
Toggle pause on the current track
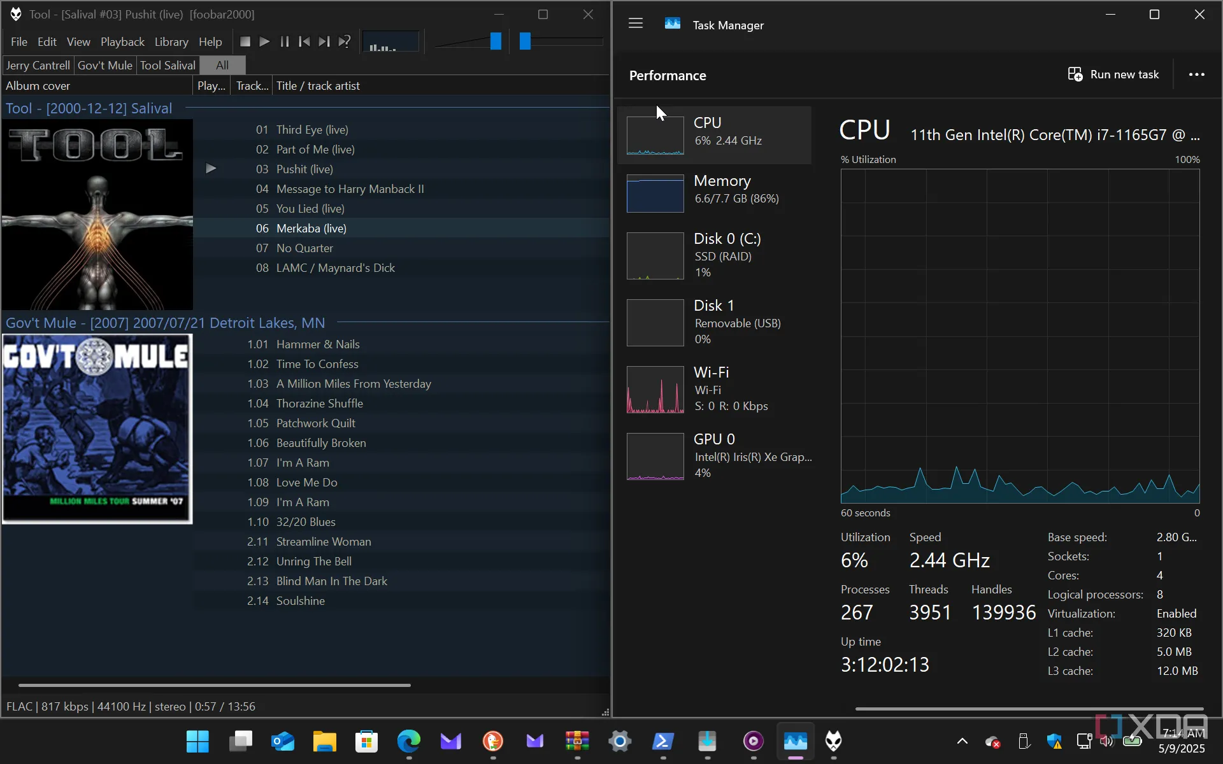tap(285, 41)
